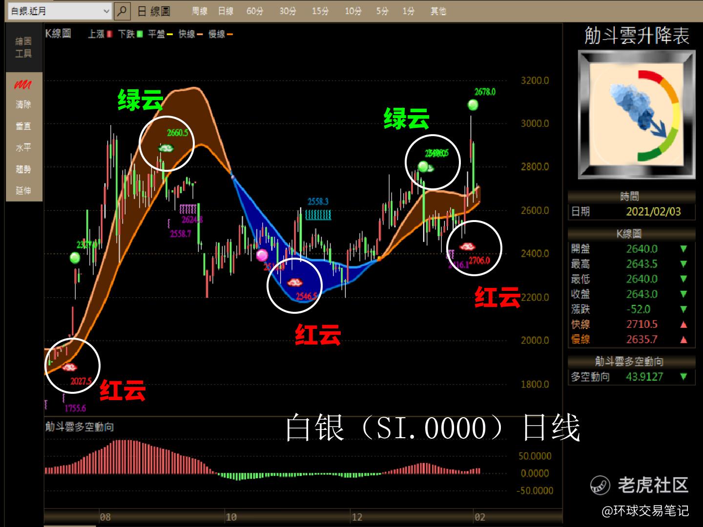The image size is (703, 527).
Task: Click the 上漲 red legend swatch
Action: [109, 34]
